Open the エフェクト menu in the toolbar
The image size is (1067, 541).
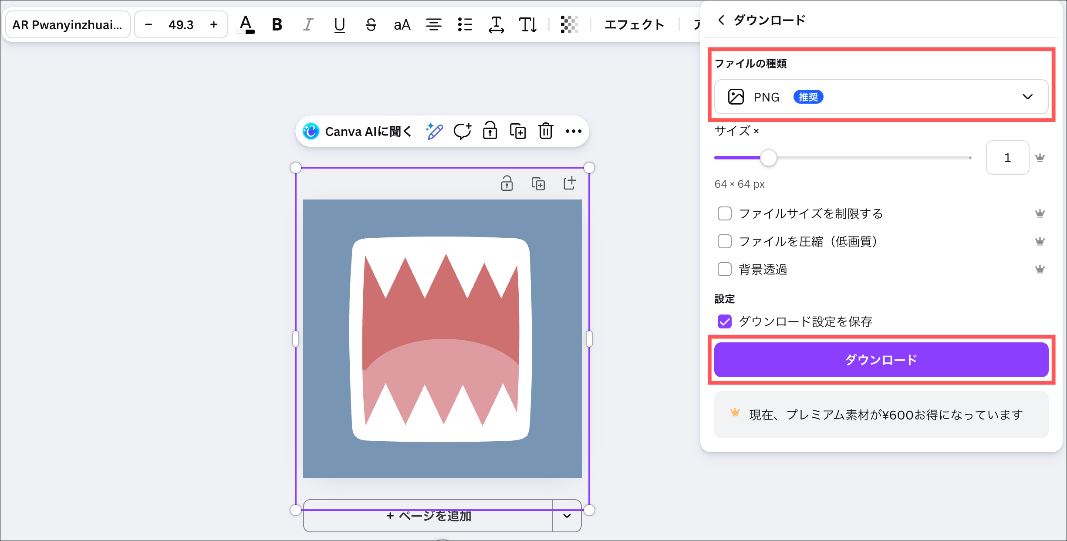click(x=634, y=25)
